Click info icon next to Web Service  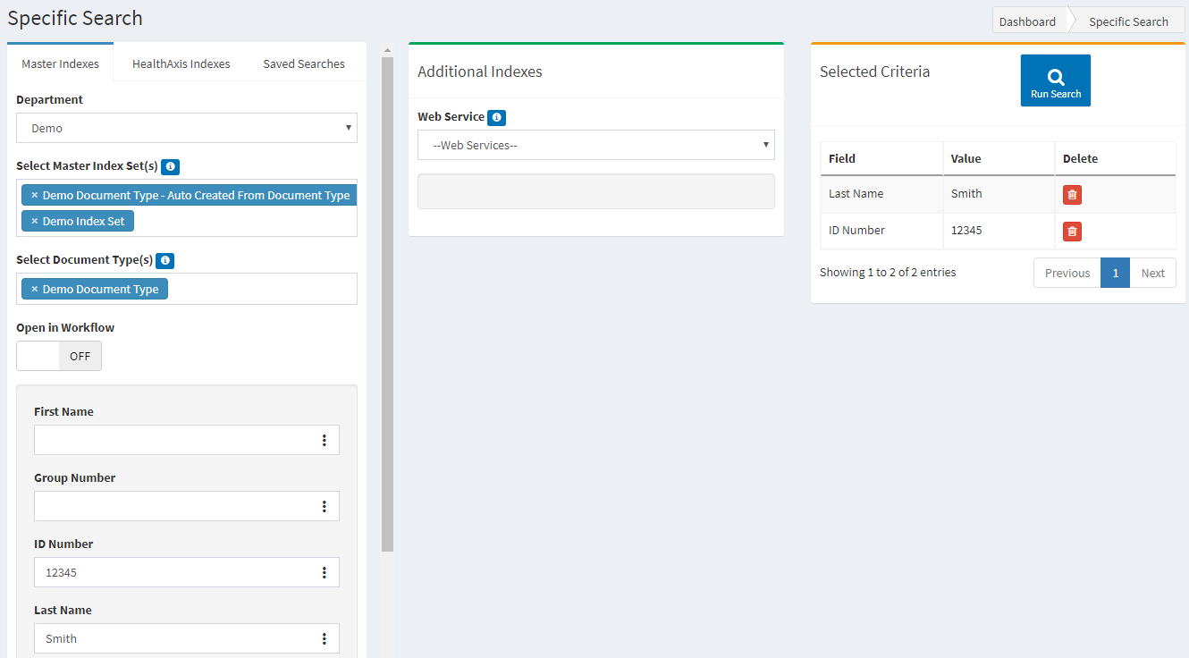click(x=496, y=117)
